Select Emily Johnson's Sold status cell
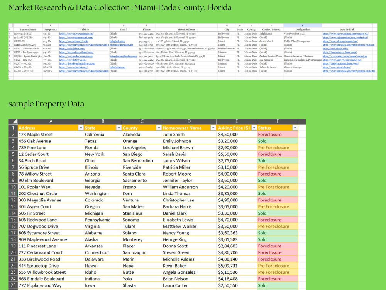 pyautogui.click(x=278, y=141)
